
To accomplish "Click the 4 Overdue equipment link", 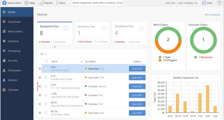I will pyautogui.click(x=44, y=42).
